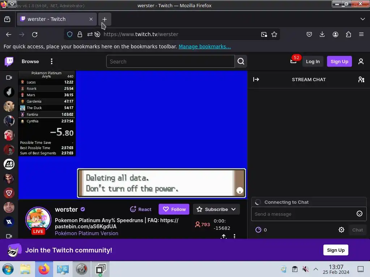Open extensions puzzle icon
The image size is (370, 277).
click(348, 34)
